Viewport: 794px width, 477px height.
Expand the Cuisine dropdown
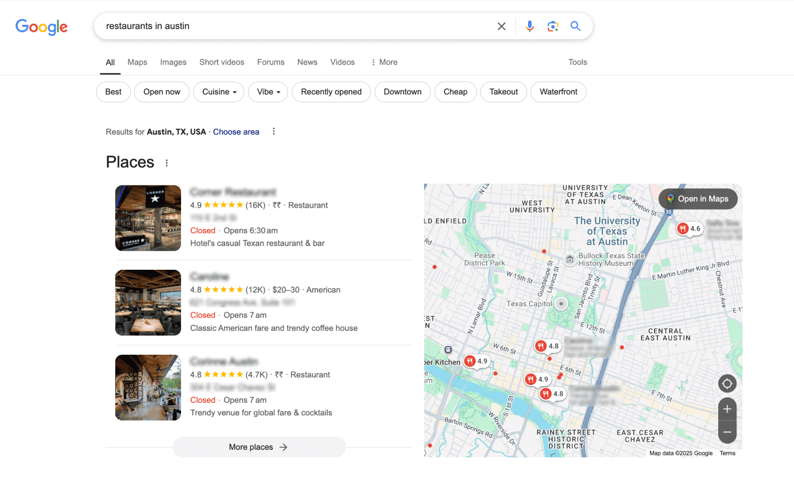pyautogui.click(x=219, y=92)
